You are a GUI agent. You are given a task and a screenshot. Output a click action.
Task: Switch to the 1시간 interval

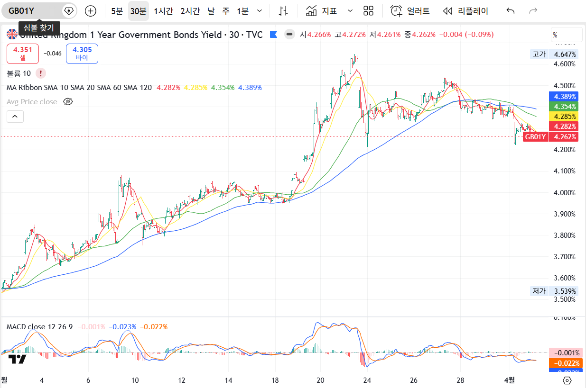pyautogui.click(x=163, y=11)
